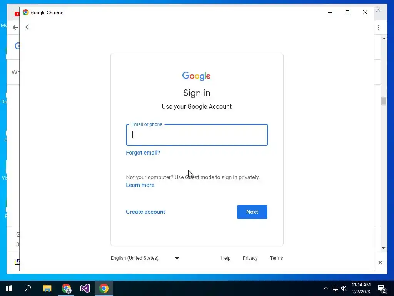Click the back arrow in the sign-in window
Screen dimensions: 394x296
click(28, 27)
